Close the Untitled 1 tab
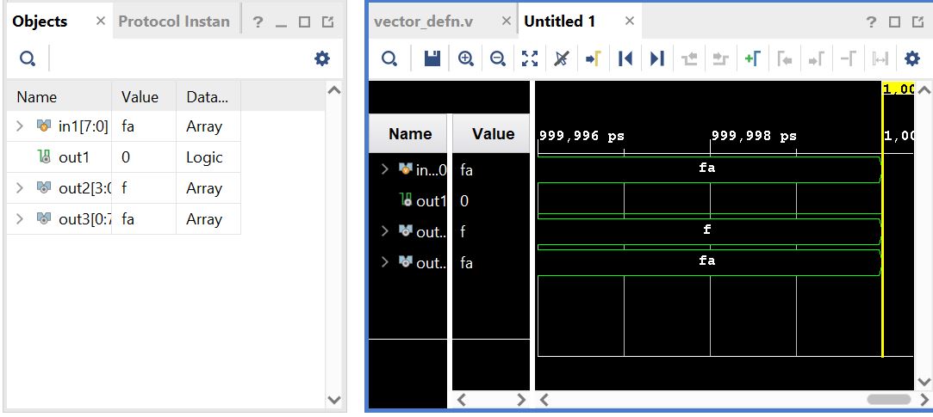 click(x=629, y=21)
